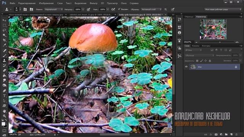Select the Custom Shape tool
244x137 pixels.
4,106
